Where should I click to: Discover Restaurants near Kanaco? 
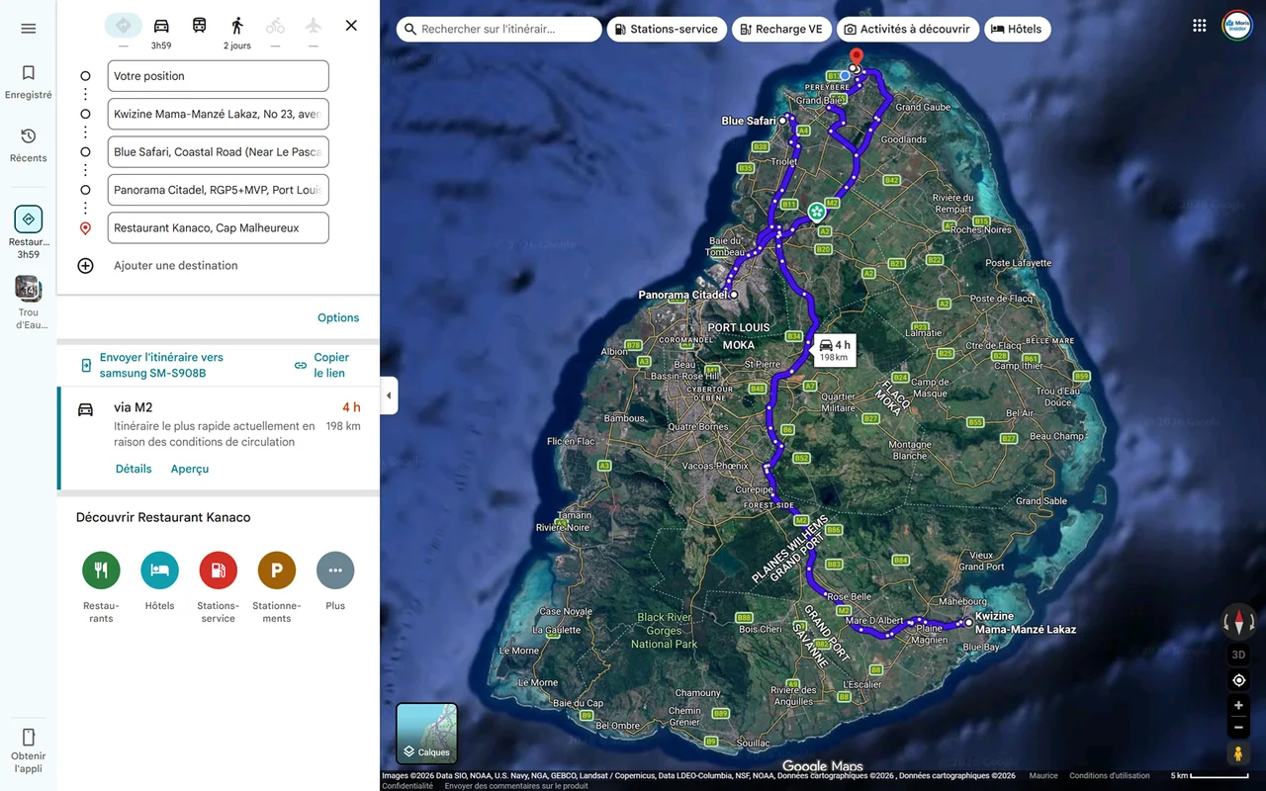101,571
